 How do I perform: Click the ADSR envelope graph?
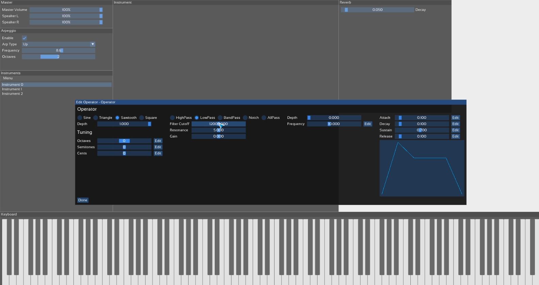click(x=422, y=168)
